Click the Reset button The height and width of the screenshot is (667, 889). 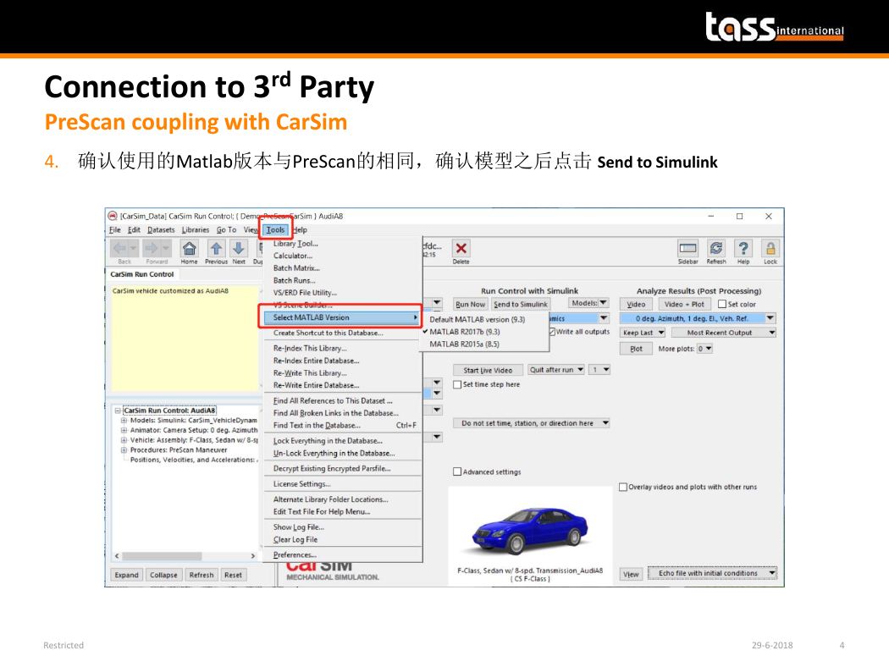point(233,575)
